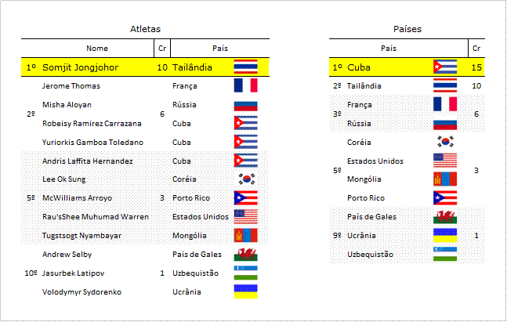Click the France flag next to Jerome Thomas
This screenshot has height=322, width=507.
(x=246, y=85)
